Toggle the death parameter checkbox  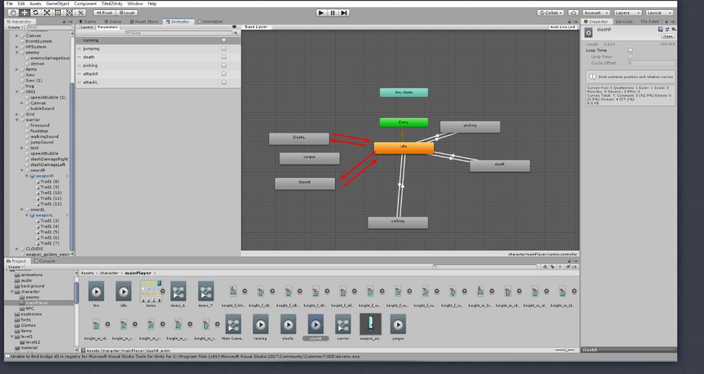(x=224, y=57)
